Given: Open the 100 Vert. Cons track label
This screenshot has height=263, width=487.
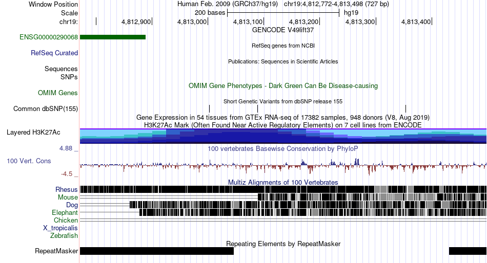Looking at the screenshot, I should [x=29, y=161].
